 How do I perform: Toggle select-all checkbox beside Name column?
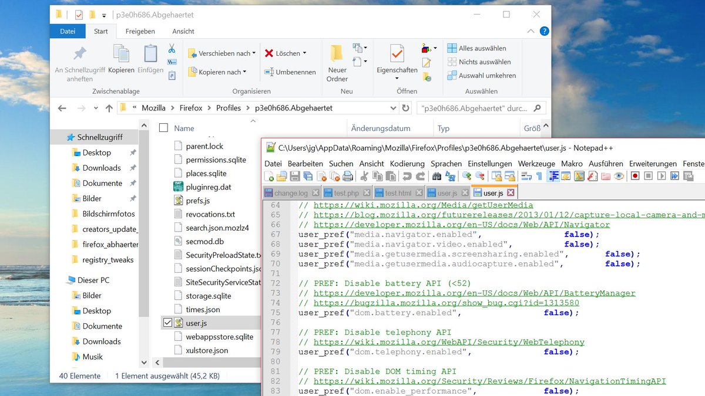tap(164, 128)
